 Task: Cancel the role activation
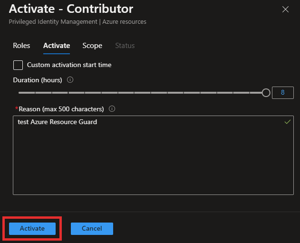point(92,228)
